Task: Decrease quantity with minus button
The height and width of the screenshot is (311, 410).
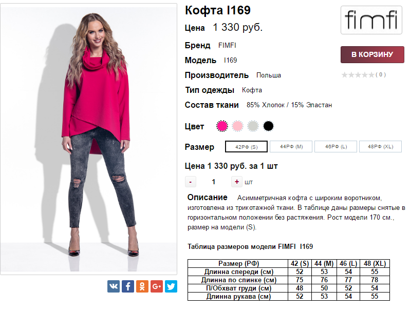Action: 191,182
